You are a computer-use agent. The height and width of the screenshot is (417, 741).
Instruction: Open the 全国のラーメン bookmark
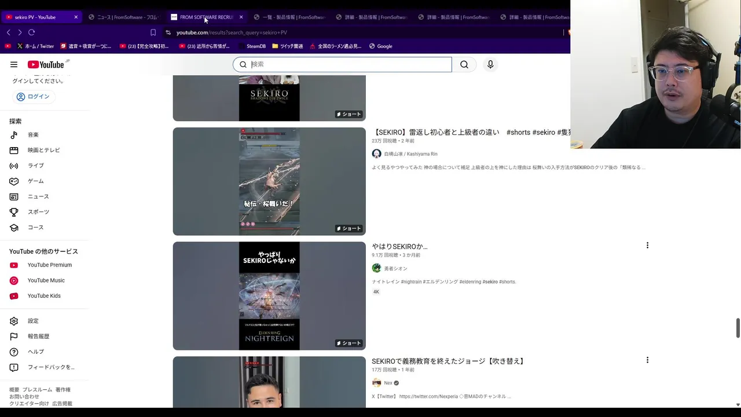point(336,46)
